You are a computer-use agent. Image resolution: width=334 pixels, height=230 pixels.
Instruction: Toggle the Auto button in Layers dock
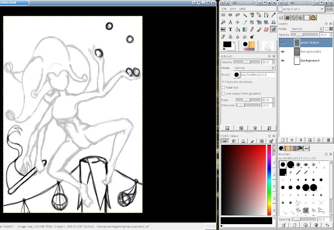pos(329,9)
